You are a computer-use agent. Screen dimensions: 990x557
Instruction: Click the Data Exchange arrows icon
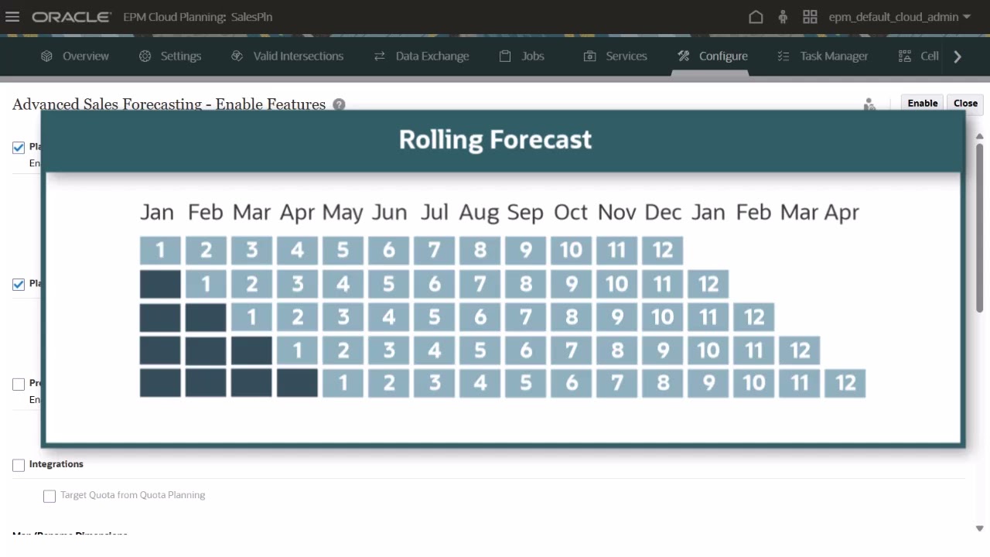tap(379, 56)
